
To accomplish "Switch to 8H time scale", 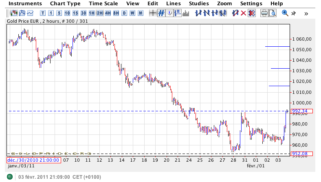I will pos(116,13).
